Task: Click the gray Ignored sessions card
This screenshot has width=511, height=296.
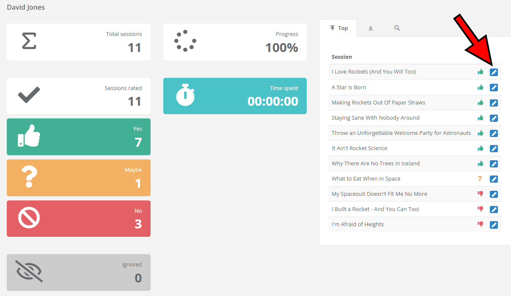Action: (x=79, y=272)
